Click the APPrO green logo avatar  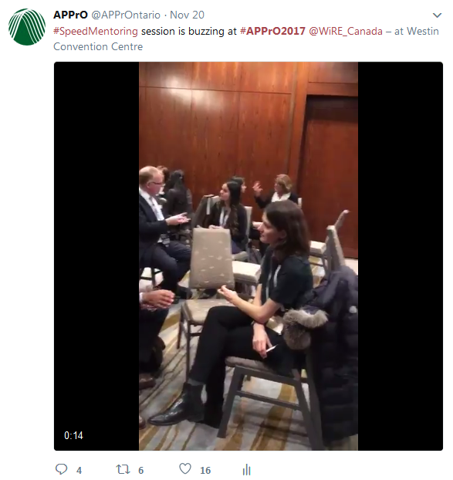coord(27,27)
